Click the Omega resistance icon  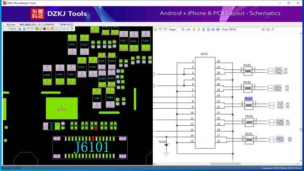coord(68,29)
